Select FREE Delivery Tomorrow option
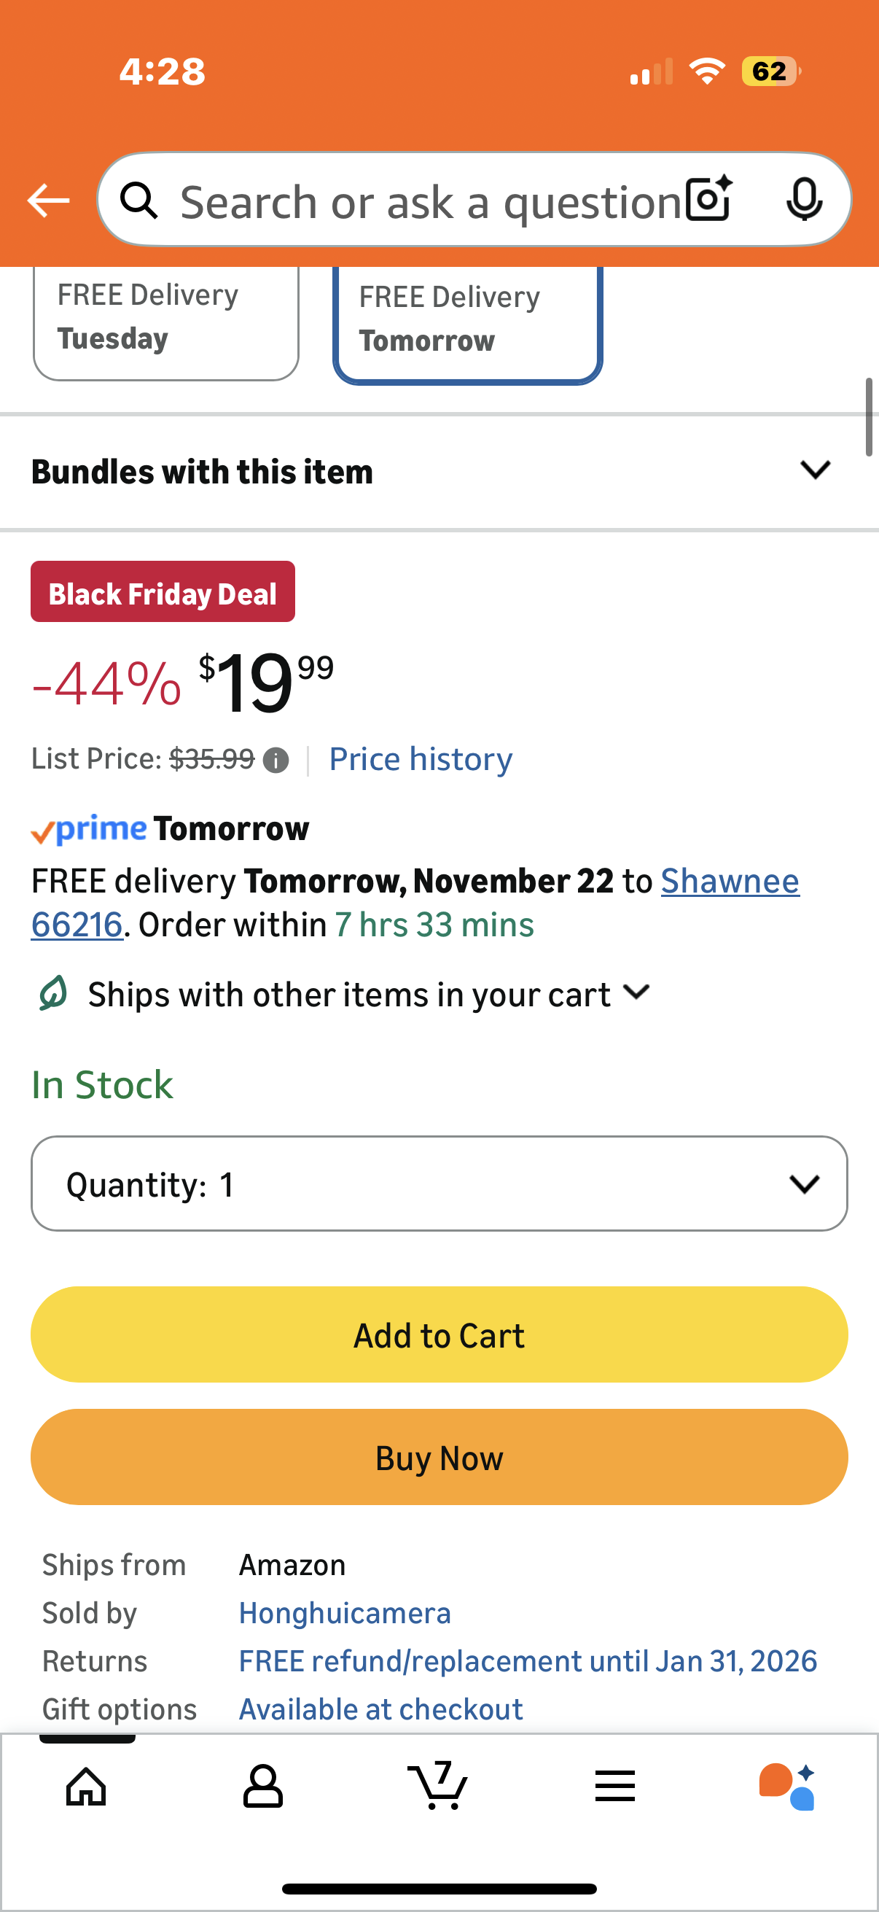The height and width of the screenshot is (1912, 879). point(467,321)
